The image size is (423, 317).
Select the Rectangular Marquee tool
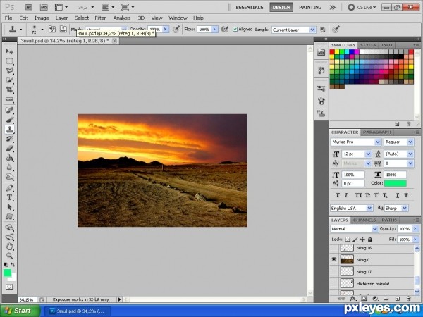click(x=9, y=61)
